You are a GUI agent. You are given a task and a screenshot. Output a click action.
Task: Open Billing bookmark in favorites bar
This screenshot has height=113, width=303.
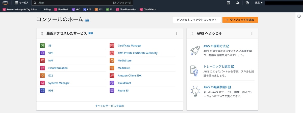pos(45,9)
